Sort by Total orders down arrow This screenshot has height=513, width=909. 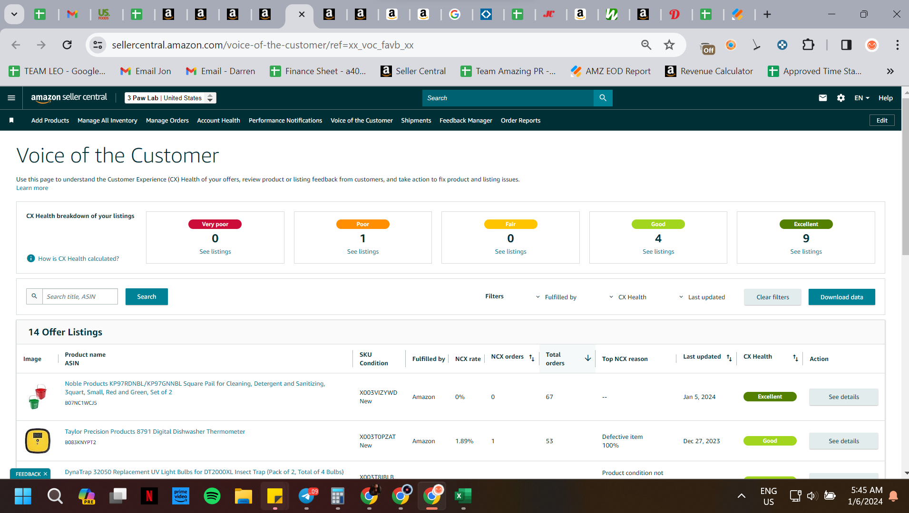pos(588,358)
